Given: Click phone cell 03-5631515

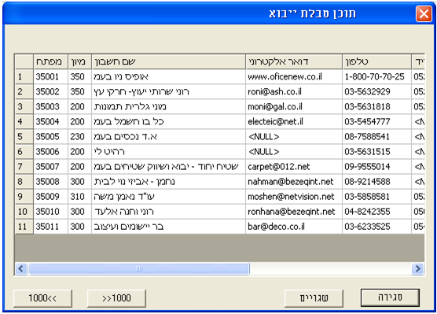Looking at the screenshot, I should point(376,152).
